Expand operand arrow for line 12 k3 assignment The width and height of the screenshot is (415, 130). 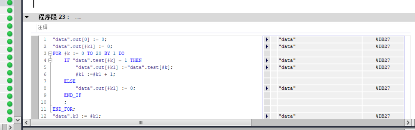tap(267, 116)
